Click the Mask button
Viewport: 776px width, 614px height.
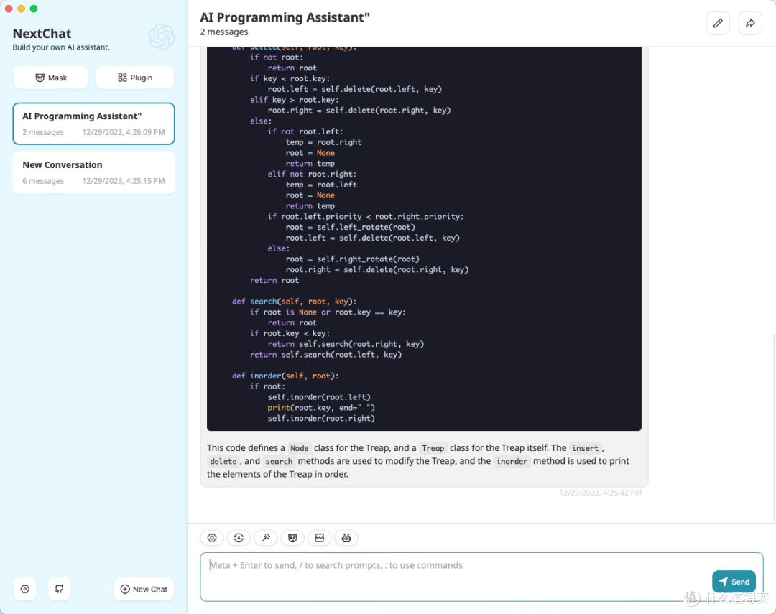(x=51, y=78)
